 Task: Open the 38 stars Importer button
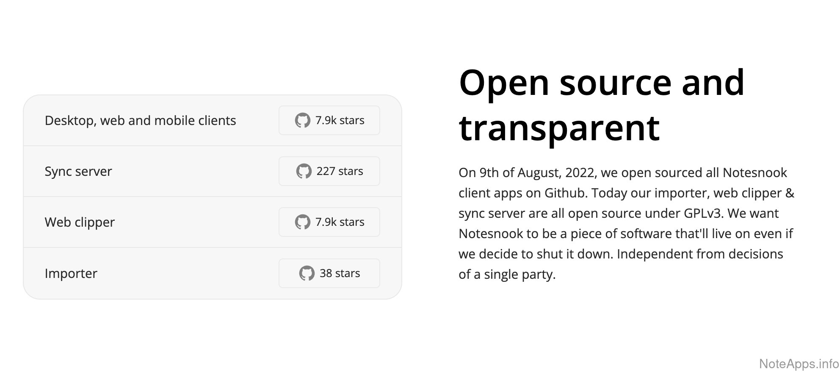tap(329, 273)
